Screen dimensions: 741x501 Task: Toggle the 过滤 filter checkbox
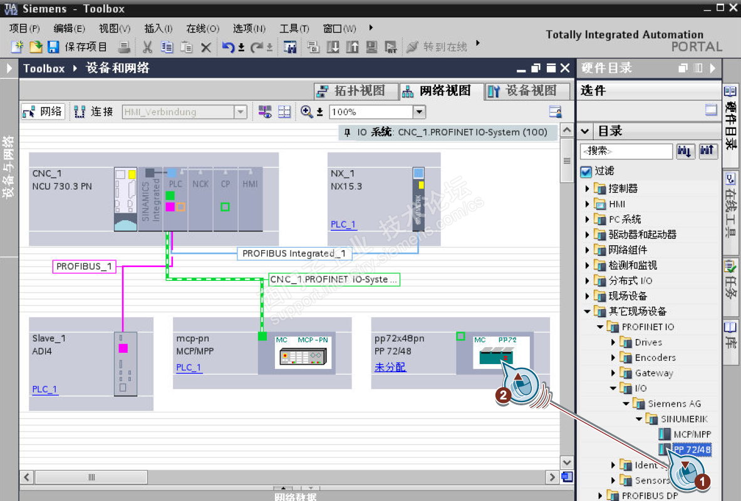click(586, 171)
